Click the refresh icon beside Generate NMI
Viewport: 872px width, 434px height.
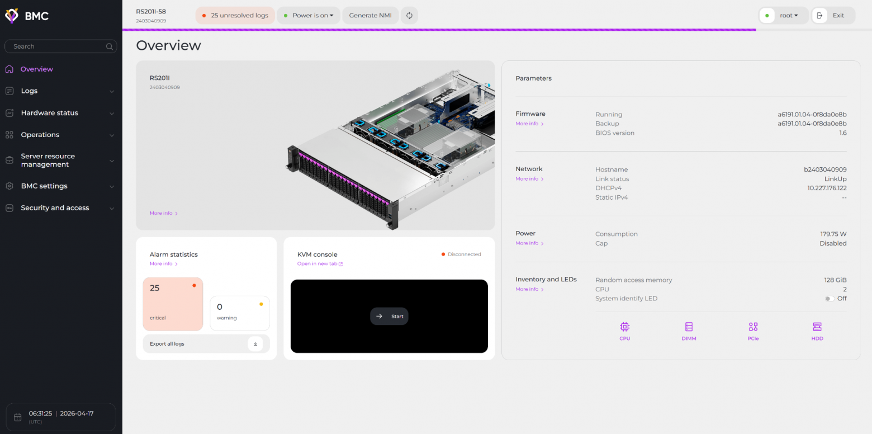409,16
